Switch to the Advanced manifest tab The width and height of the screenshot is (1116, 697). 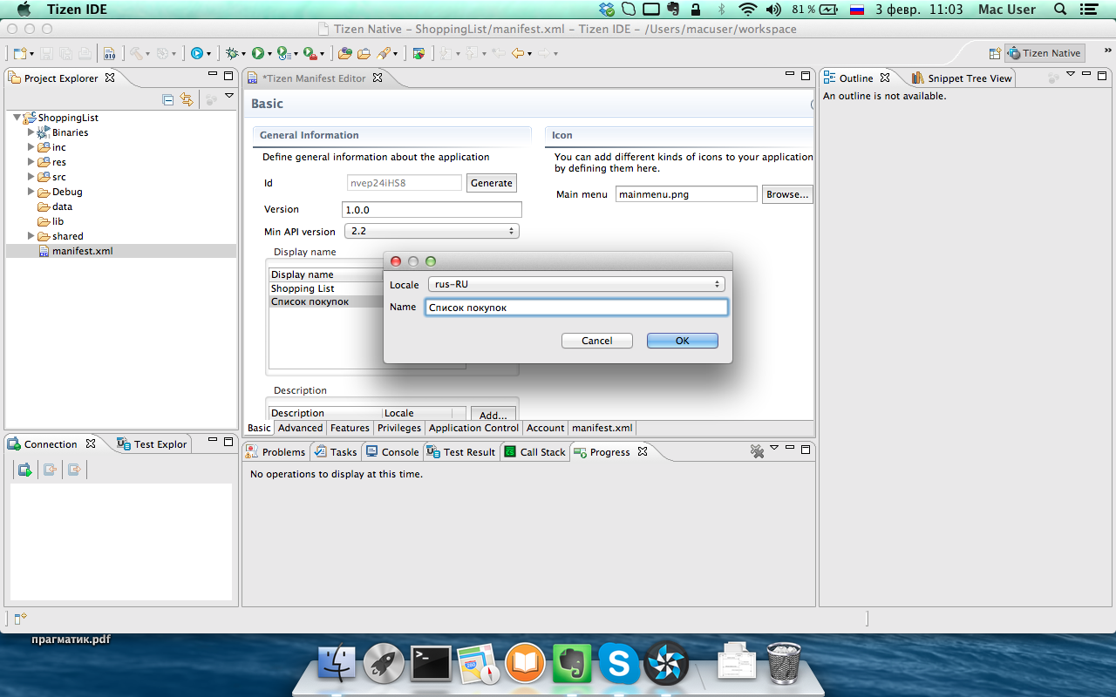pos(300,428)
